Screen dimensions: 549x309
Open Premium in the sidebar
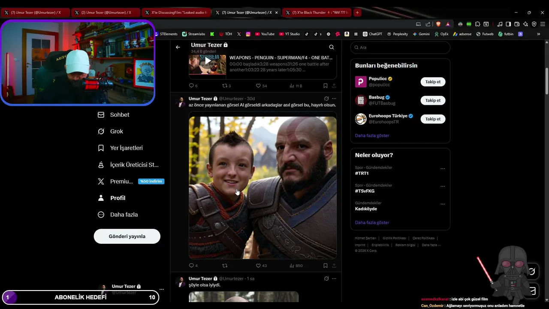pyautogui.click(x=116, y=181)
